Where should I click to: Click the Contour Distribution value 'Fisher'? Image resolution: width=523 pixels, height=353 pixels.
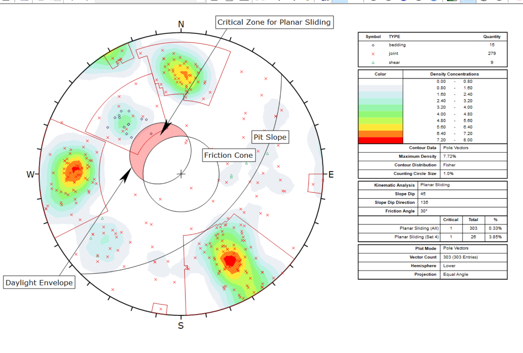(449, 165)
